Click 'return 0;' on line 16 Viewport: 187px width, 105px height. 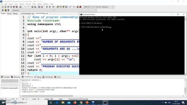[35, 70]
